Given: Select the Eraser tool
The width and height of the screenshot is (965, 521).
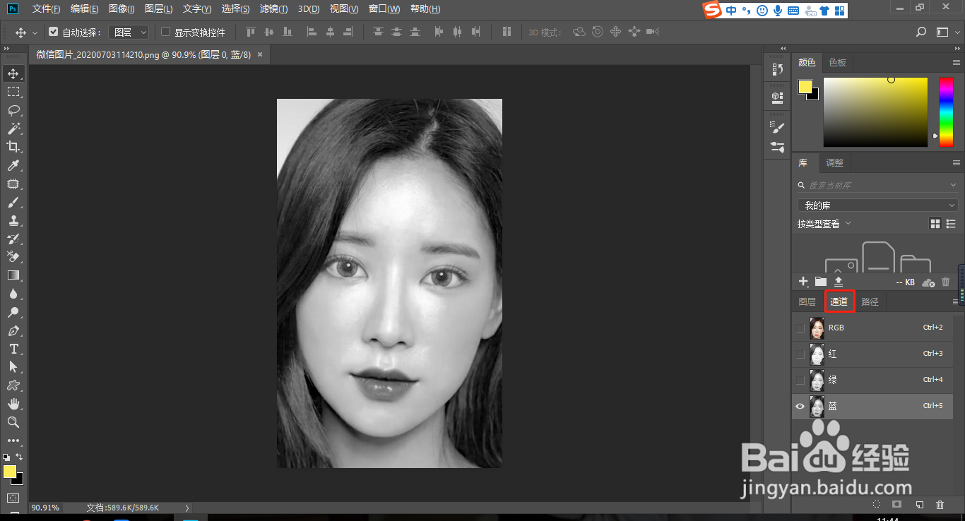Looking at the screenshot, I should pyautogui.click(x=13, y=257).
